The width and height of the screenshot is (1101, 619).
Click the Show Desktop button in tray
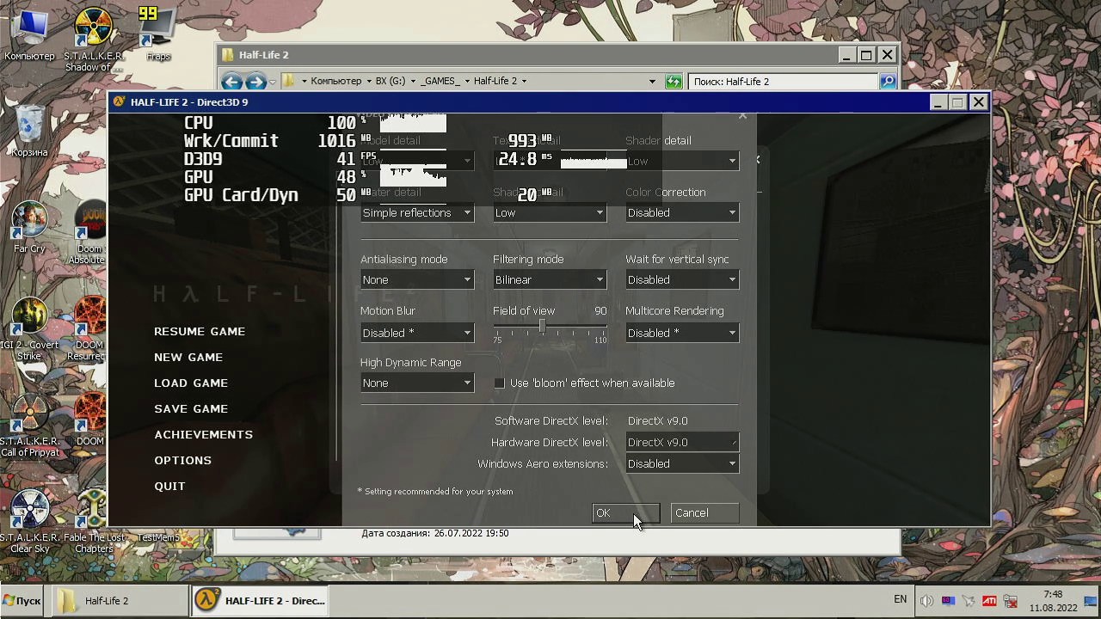[x=1089, y=601]
